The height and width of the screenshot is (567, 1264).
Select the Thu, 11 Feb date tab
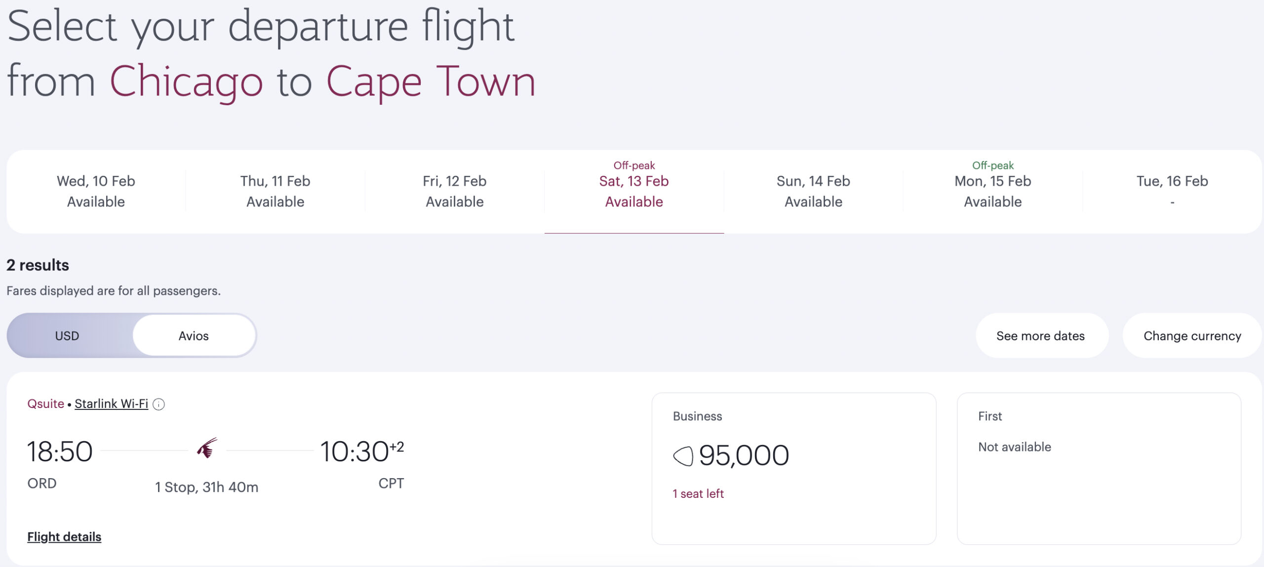coord(275,191)
